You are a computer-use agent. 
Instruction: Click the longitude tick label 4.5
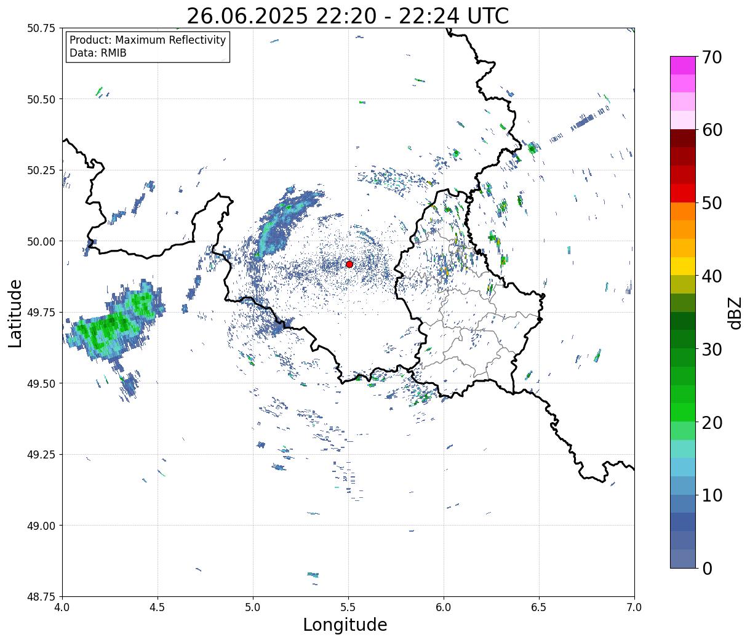158,607
